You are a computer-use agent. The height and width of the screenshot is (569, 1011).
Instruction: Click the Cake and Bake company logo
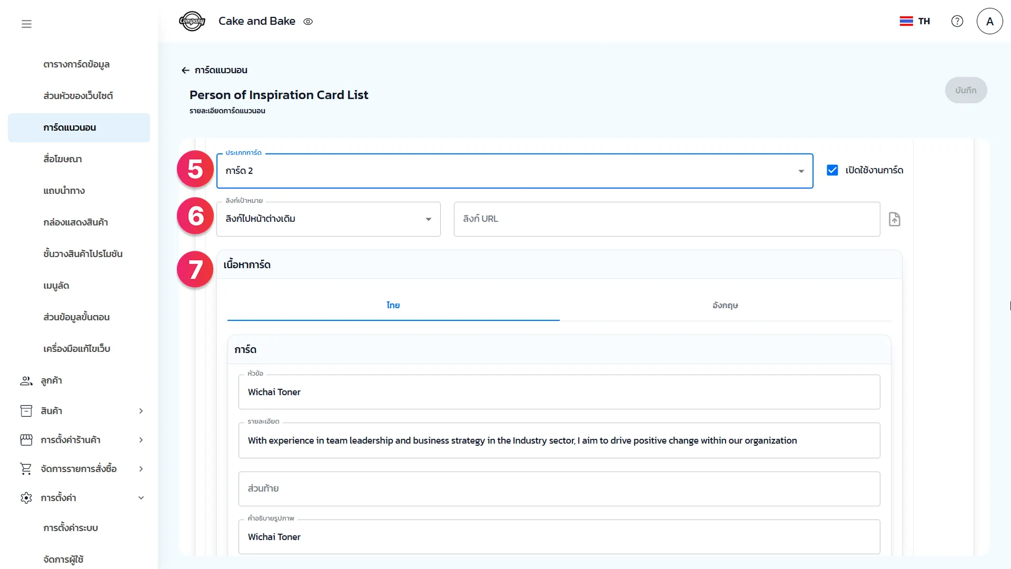coord(192,22)
